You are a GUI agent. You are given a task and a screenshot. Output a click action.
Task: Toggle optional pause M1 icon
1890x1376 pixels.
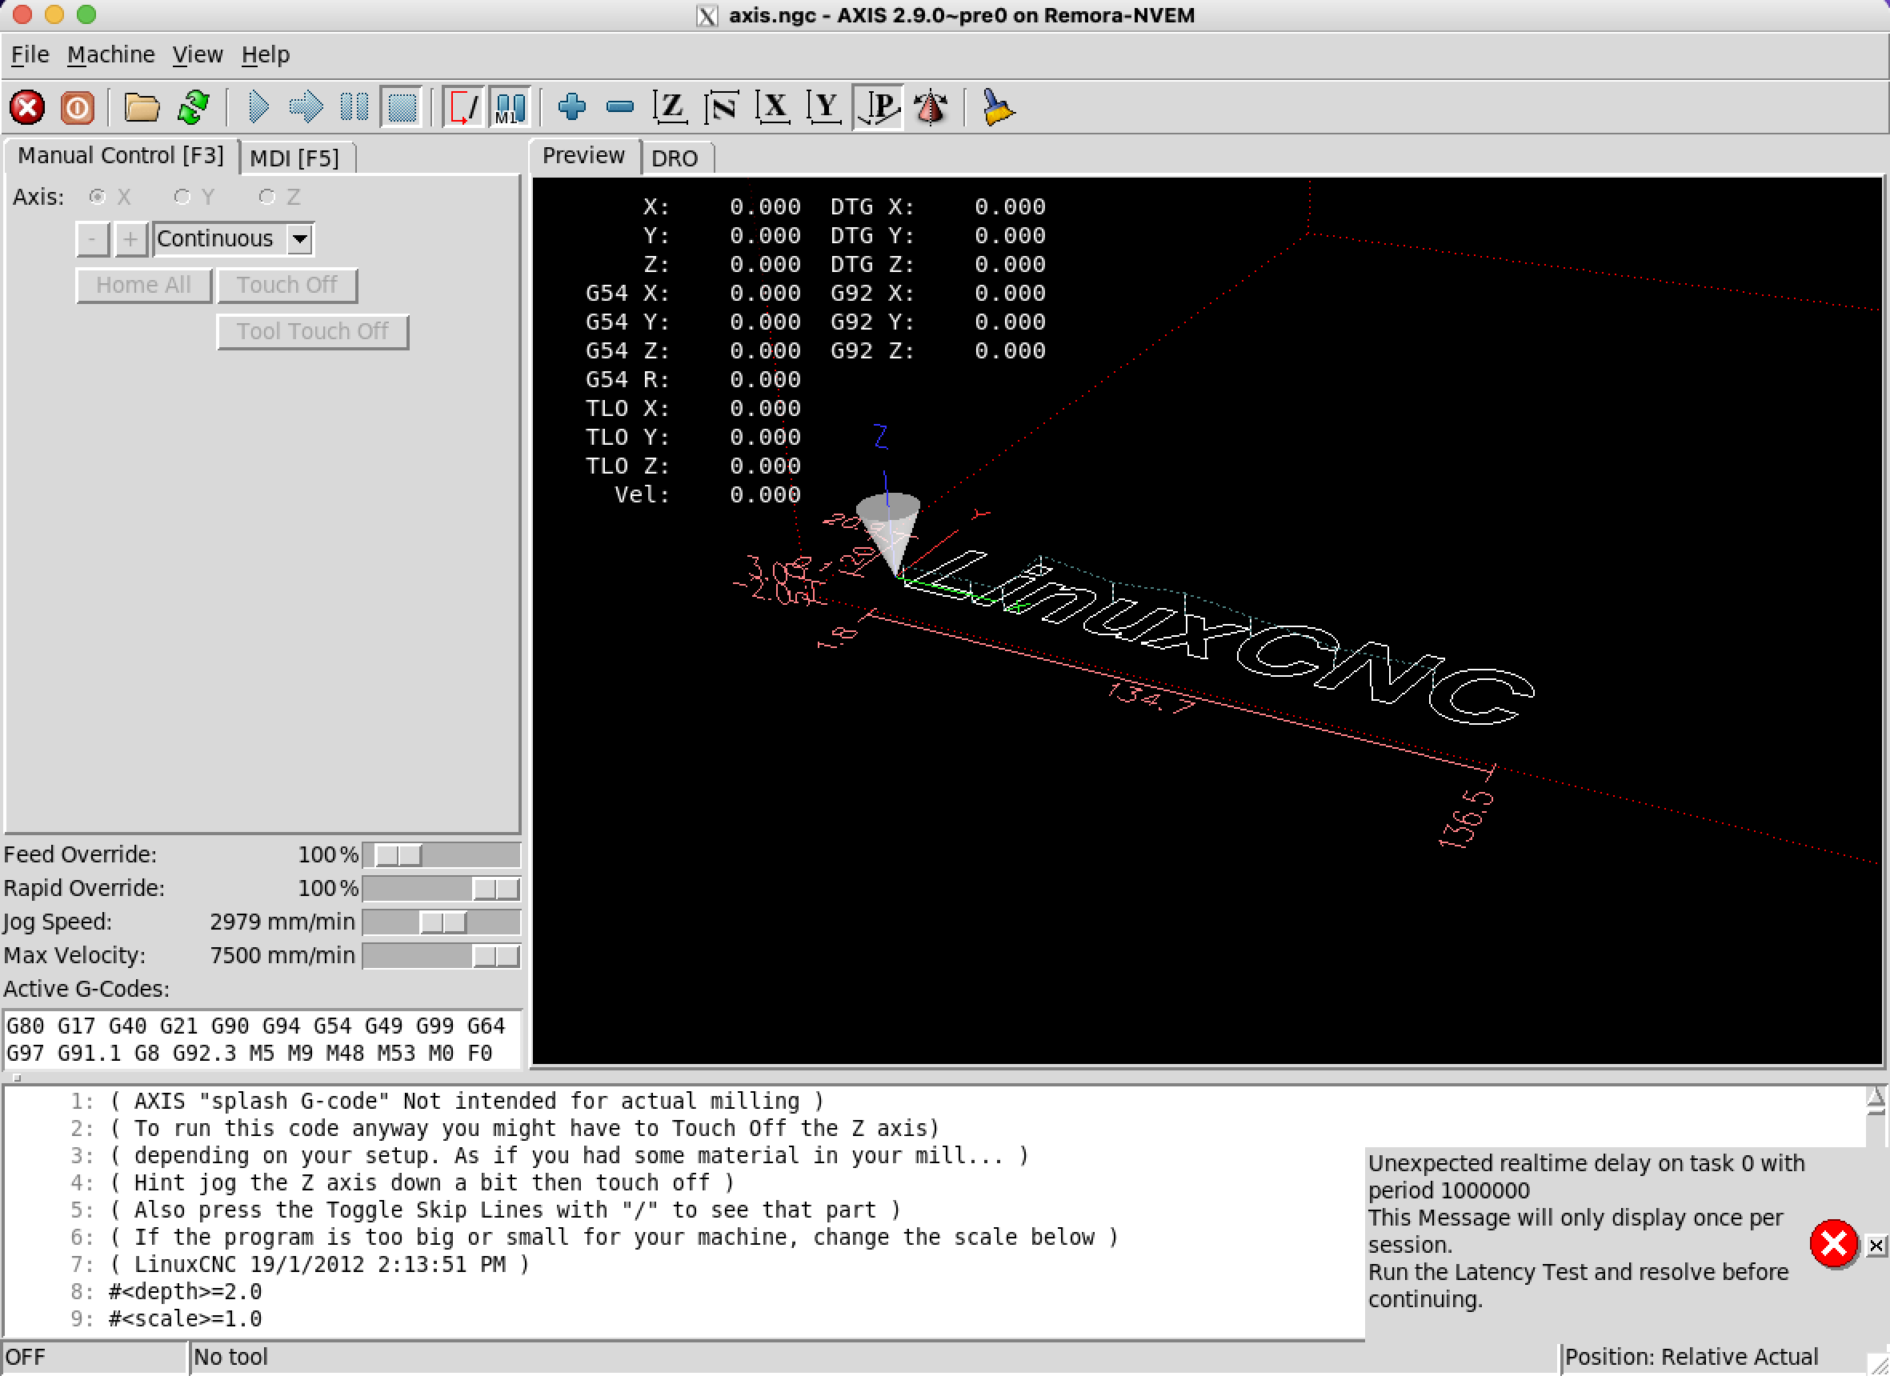click(x=510, y=107)
